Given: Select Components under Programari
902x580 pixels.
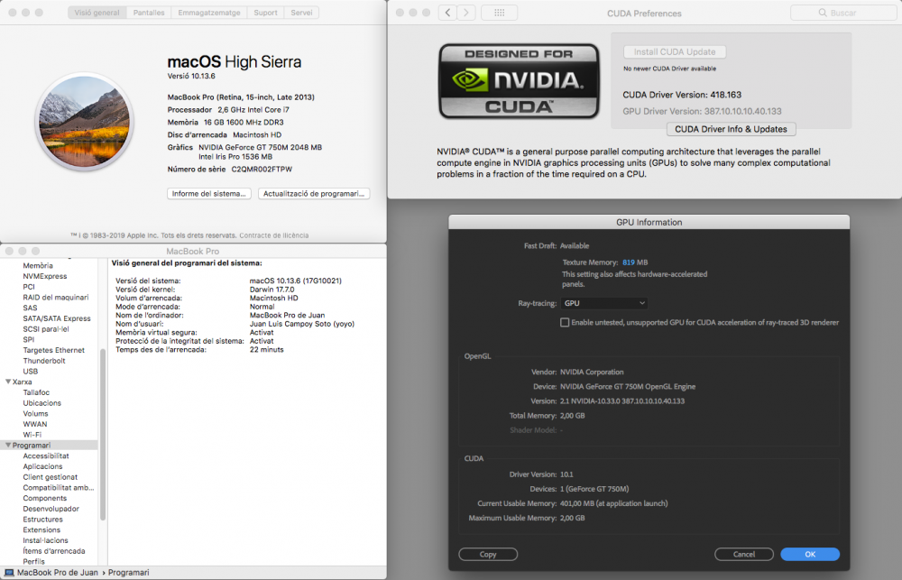Looking at the screenshot, I should (45, 498).
